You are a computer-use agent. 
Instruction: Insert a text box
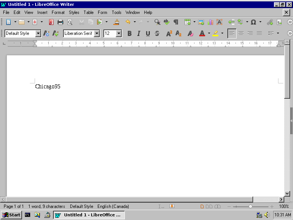[219, 22]
